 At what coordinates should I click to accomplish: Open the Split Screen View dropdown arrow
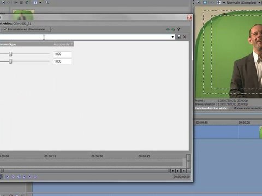point(224,3)
